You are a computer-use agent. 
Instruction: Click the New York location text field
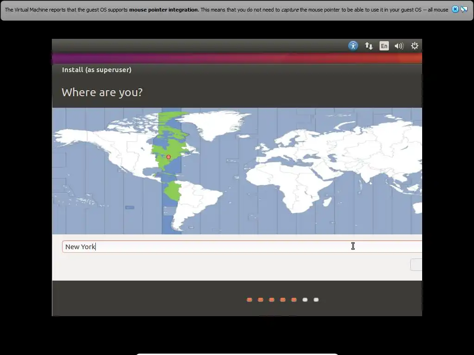[242, 247]
